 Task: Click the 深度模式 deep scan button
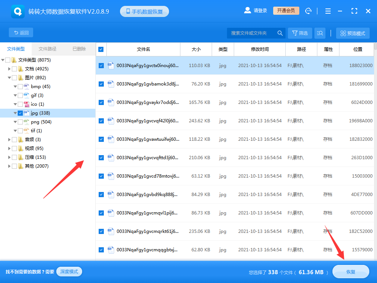(69, 272)
